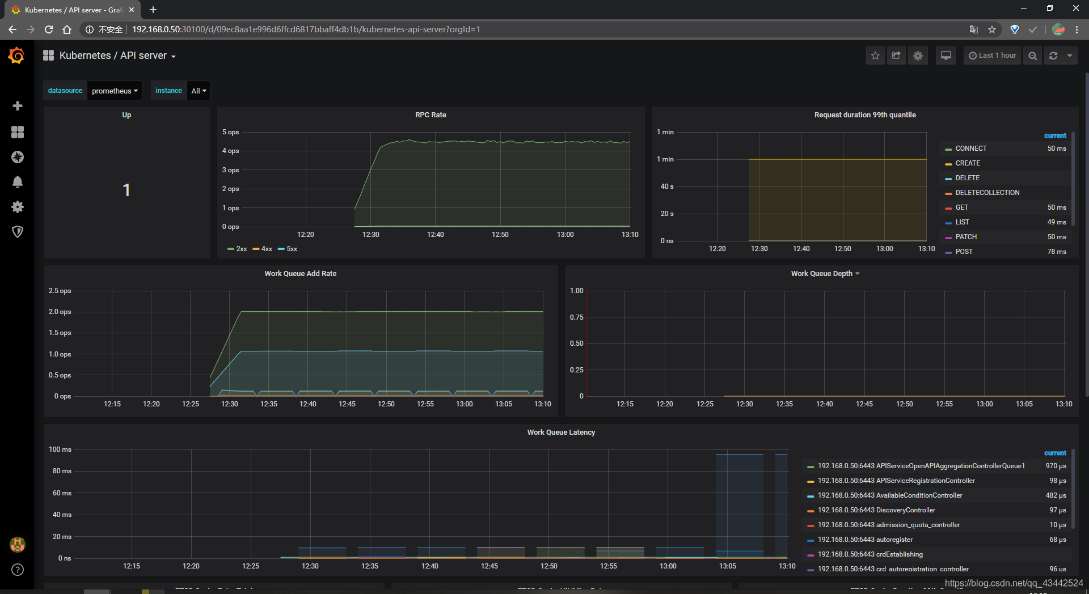1089x594 pixels.
Task: Open the Alerting bell icon
Action: 18,182
